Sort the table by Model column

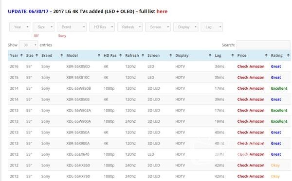coord(83,55)
